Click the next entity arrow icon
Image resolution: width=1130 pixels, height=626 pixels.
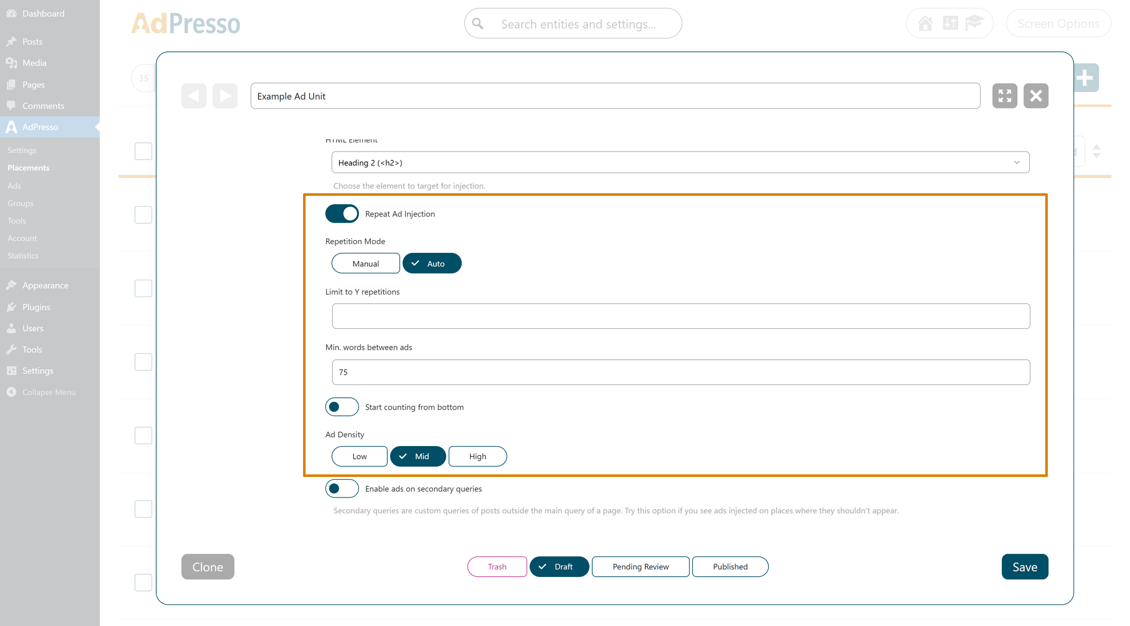click(x=225, y=96)
